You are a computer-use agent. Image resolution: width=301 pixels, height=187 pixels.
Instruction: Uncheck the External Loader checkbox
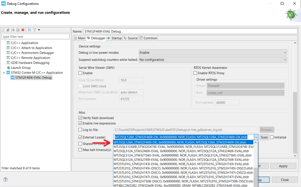80,137
